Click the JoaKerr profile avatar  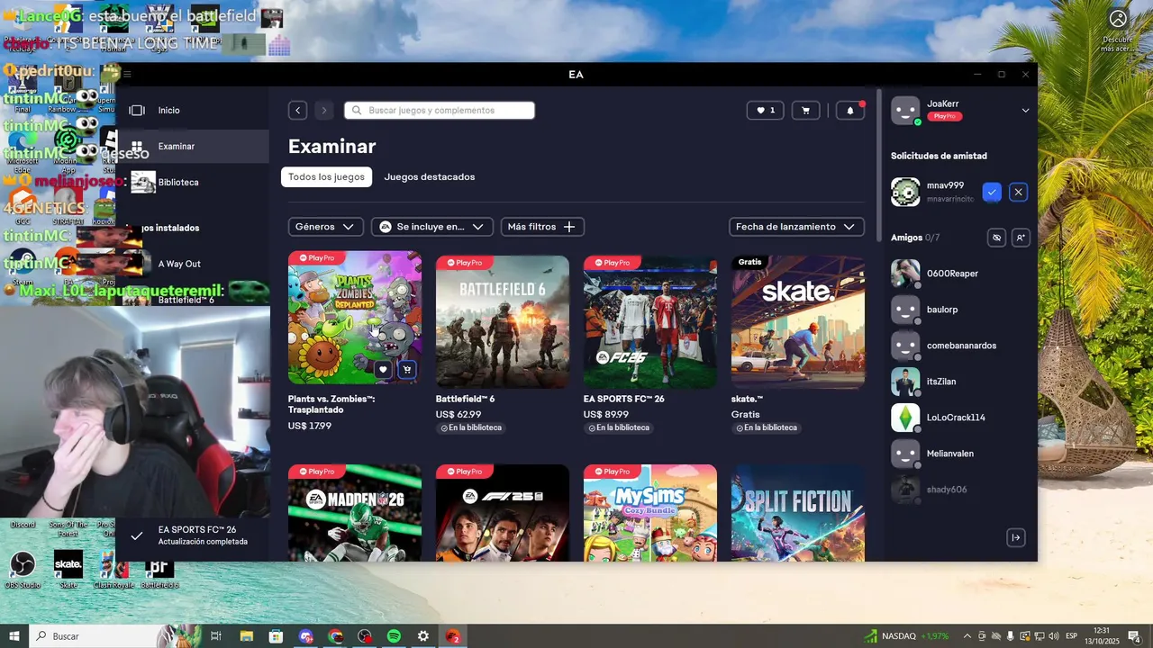click(905, 111)
